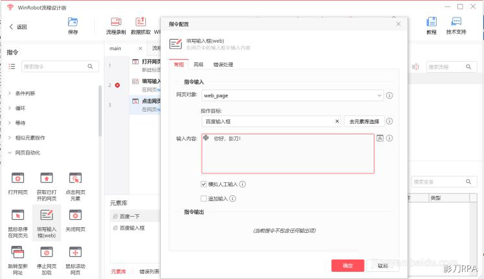Screen dimensions: 484x279
Task: Click 去元素库选择 button
Action: (x=364, y=121)
